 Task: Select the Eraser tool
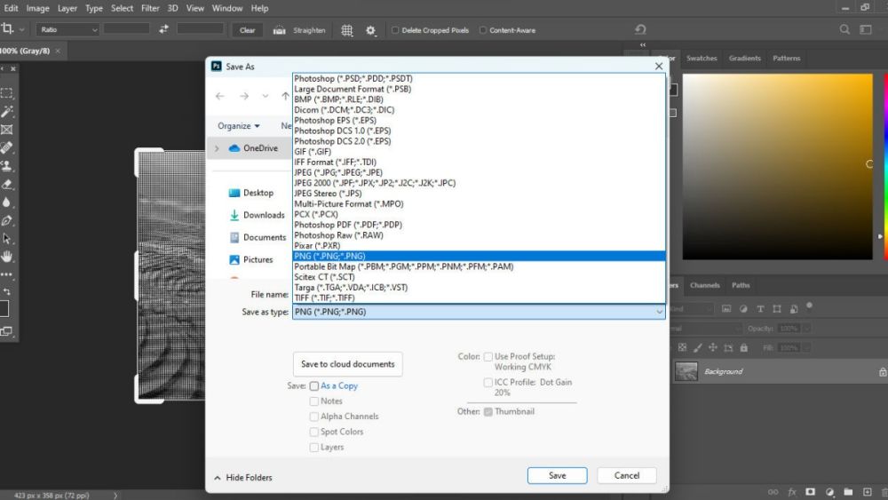7,184
